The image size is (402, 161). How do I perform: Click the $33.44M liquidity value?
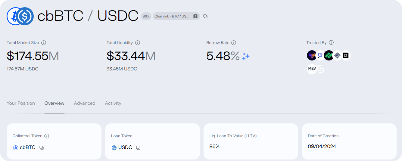point(131,56)
